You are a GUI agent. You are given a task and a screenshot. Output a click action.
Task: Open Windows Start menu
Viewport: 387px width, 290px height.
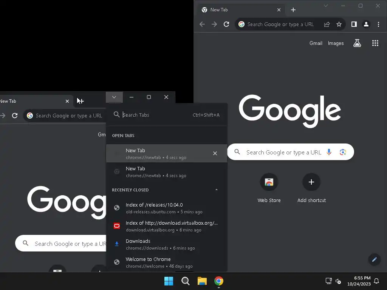click(x=169, y=281)
